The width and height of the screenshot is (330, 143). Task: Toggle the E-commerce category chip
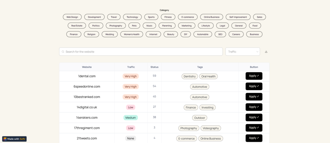(188, 17)
